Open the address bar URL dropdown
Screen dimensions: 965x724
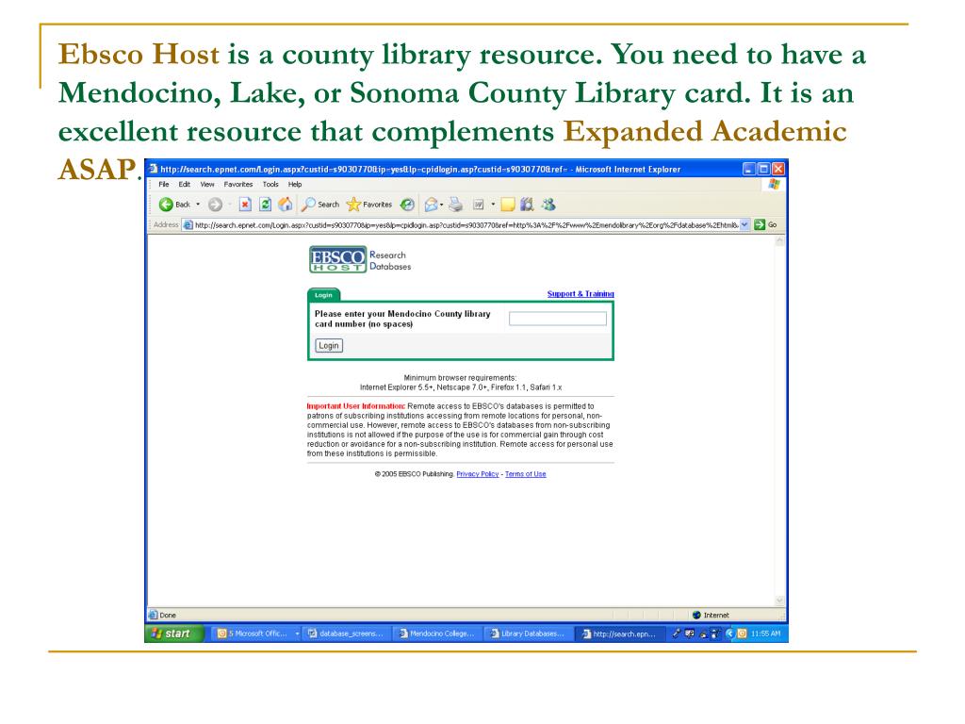(744, 224)
